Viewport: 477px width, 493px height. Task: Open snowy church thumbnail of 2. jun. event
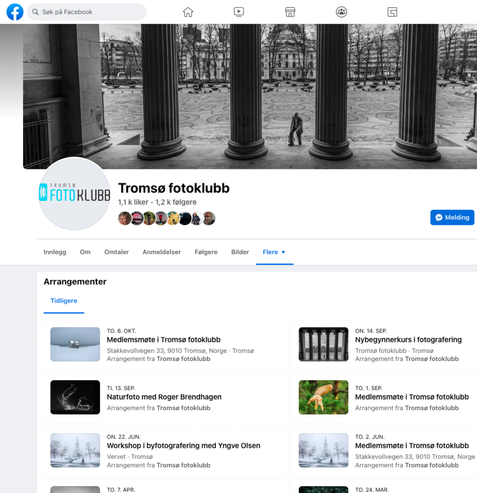pos(323,450)
